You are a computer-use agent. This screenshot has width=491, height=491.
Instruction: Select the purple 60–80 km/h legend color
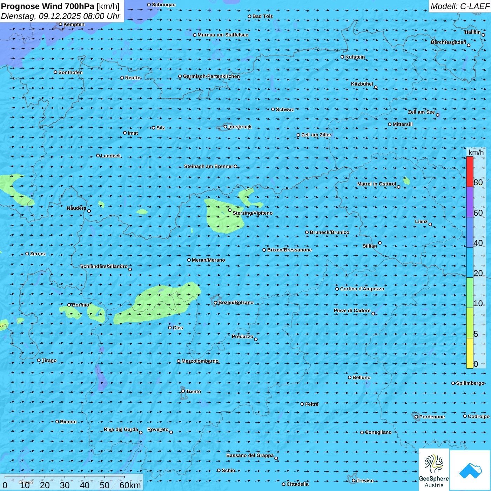coord(470,202)
